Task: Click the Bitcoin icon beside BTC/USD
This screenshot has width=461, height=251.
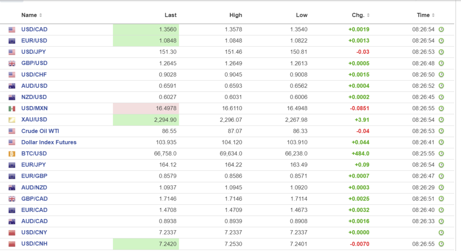Action: click(12, 154)
